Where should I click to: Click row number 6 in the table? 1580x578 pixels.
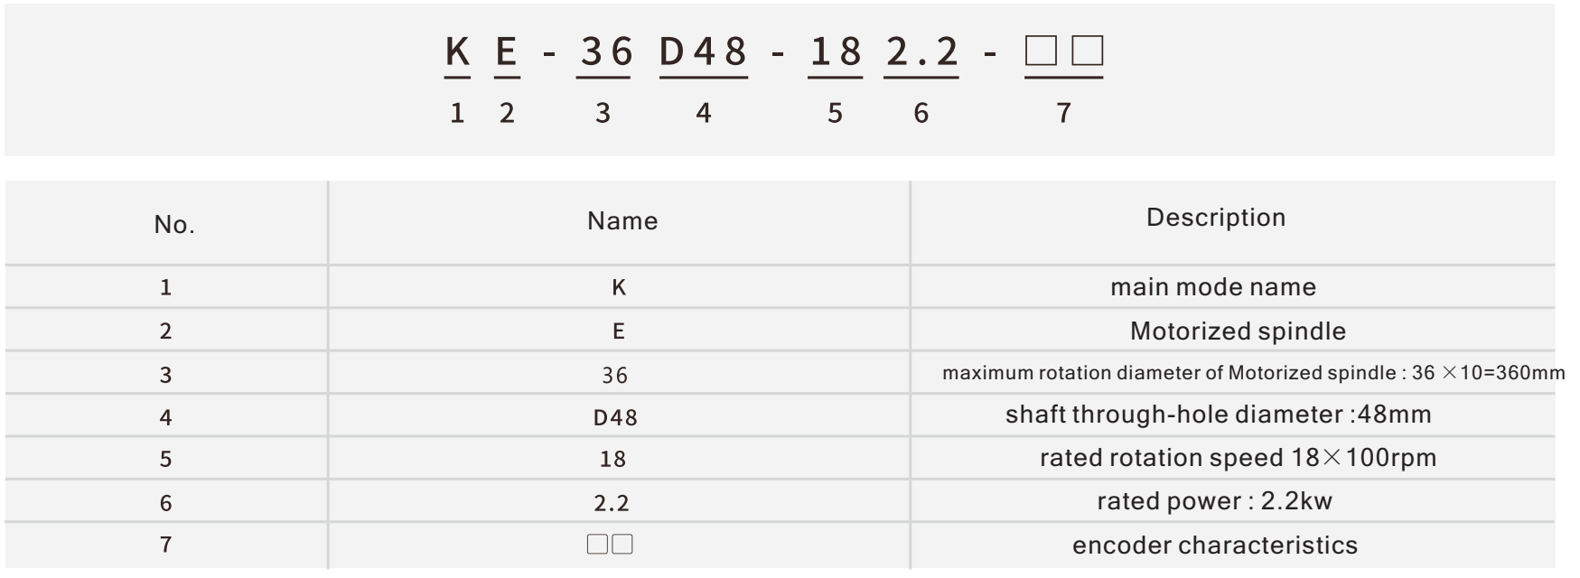165,503
